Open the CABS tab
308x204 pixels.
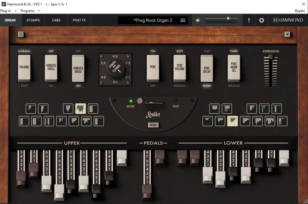[56, 20]
